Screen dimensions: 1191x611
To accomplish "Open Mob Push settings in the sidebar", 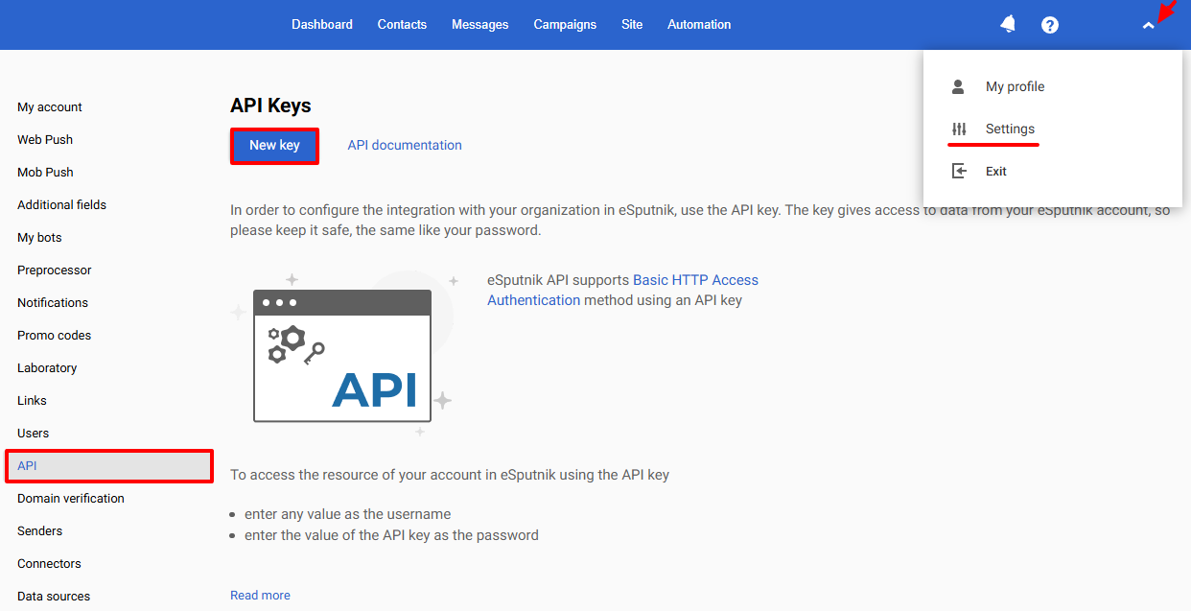I will [x=45, y=172].
